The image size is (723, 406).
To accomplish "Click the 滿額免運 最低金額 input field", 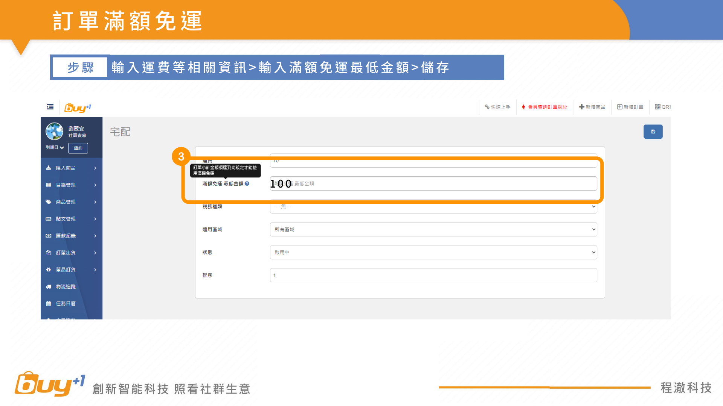I will pos(433,184).
